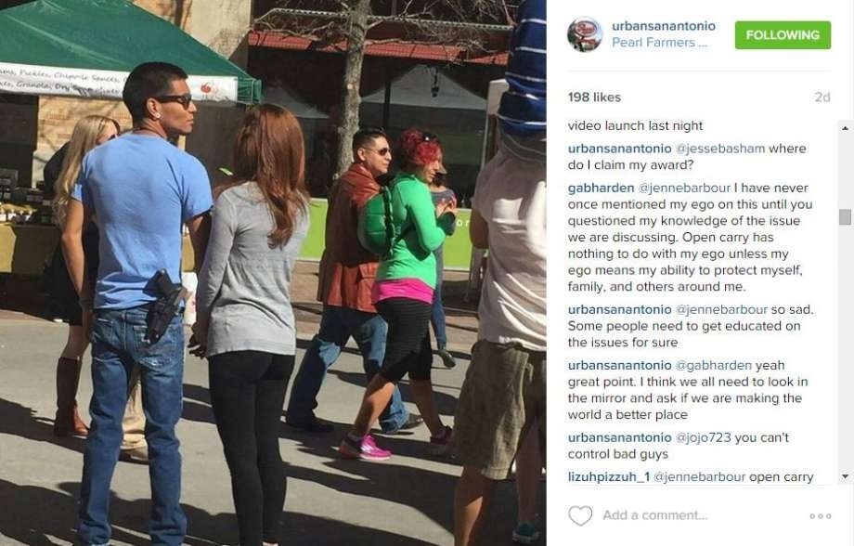Open gabharden commenter profile

(x=601, y=188)
